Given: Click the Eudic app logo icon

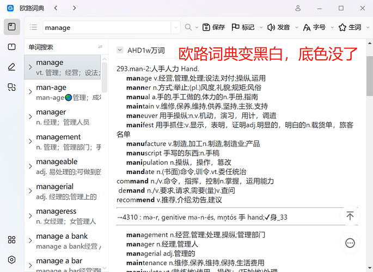Looking at the screenshot, I should pyautogui.click(x=10, y=8).
